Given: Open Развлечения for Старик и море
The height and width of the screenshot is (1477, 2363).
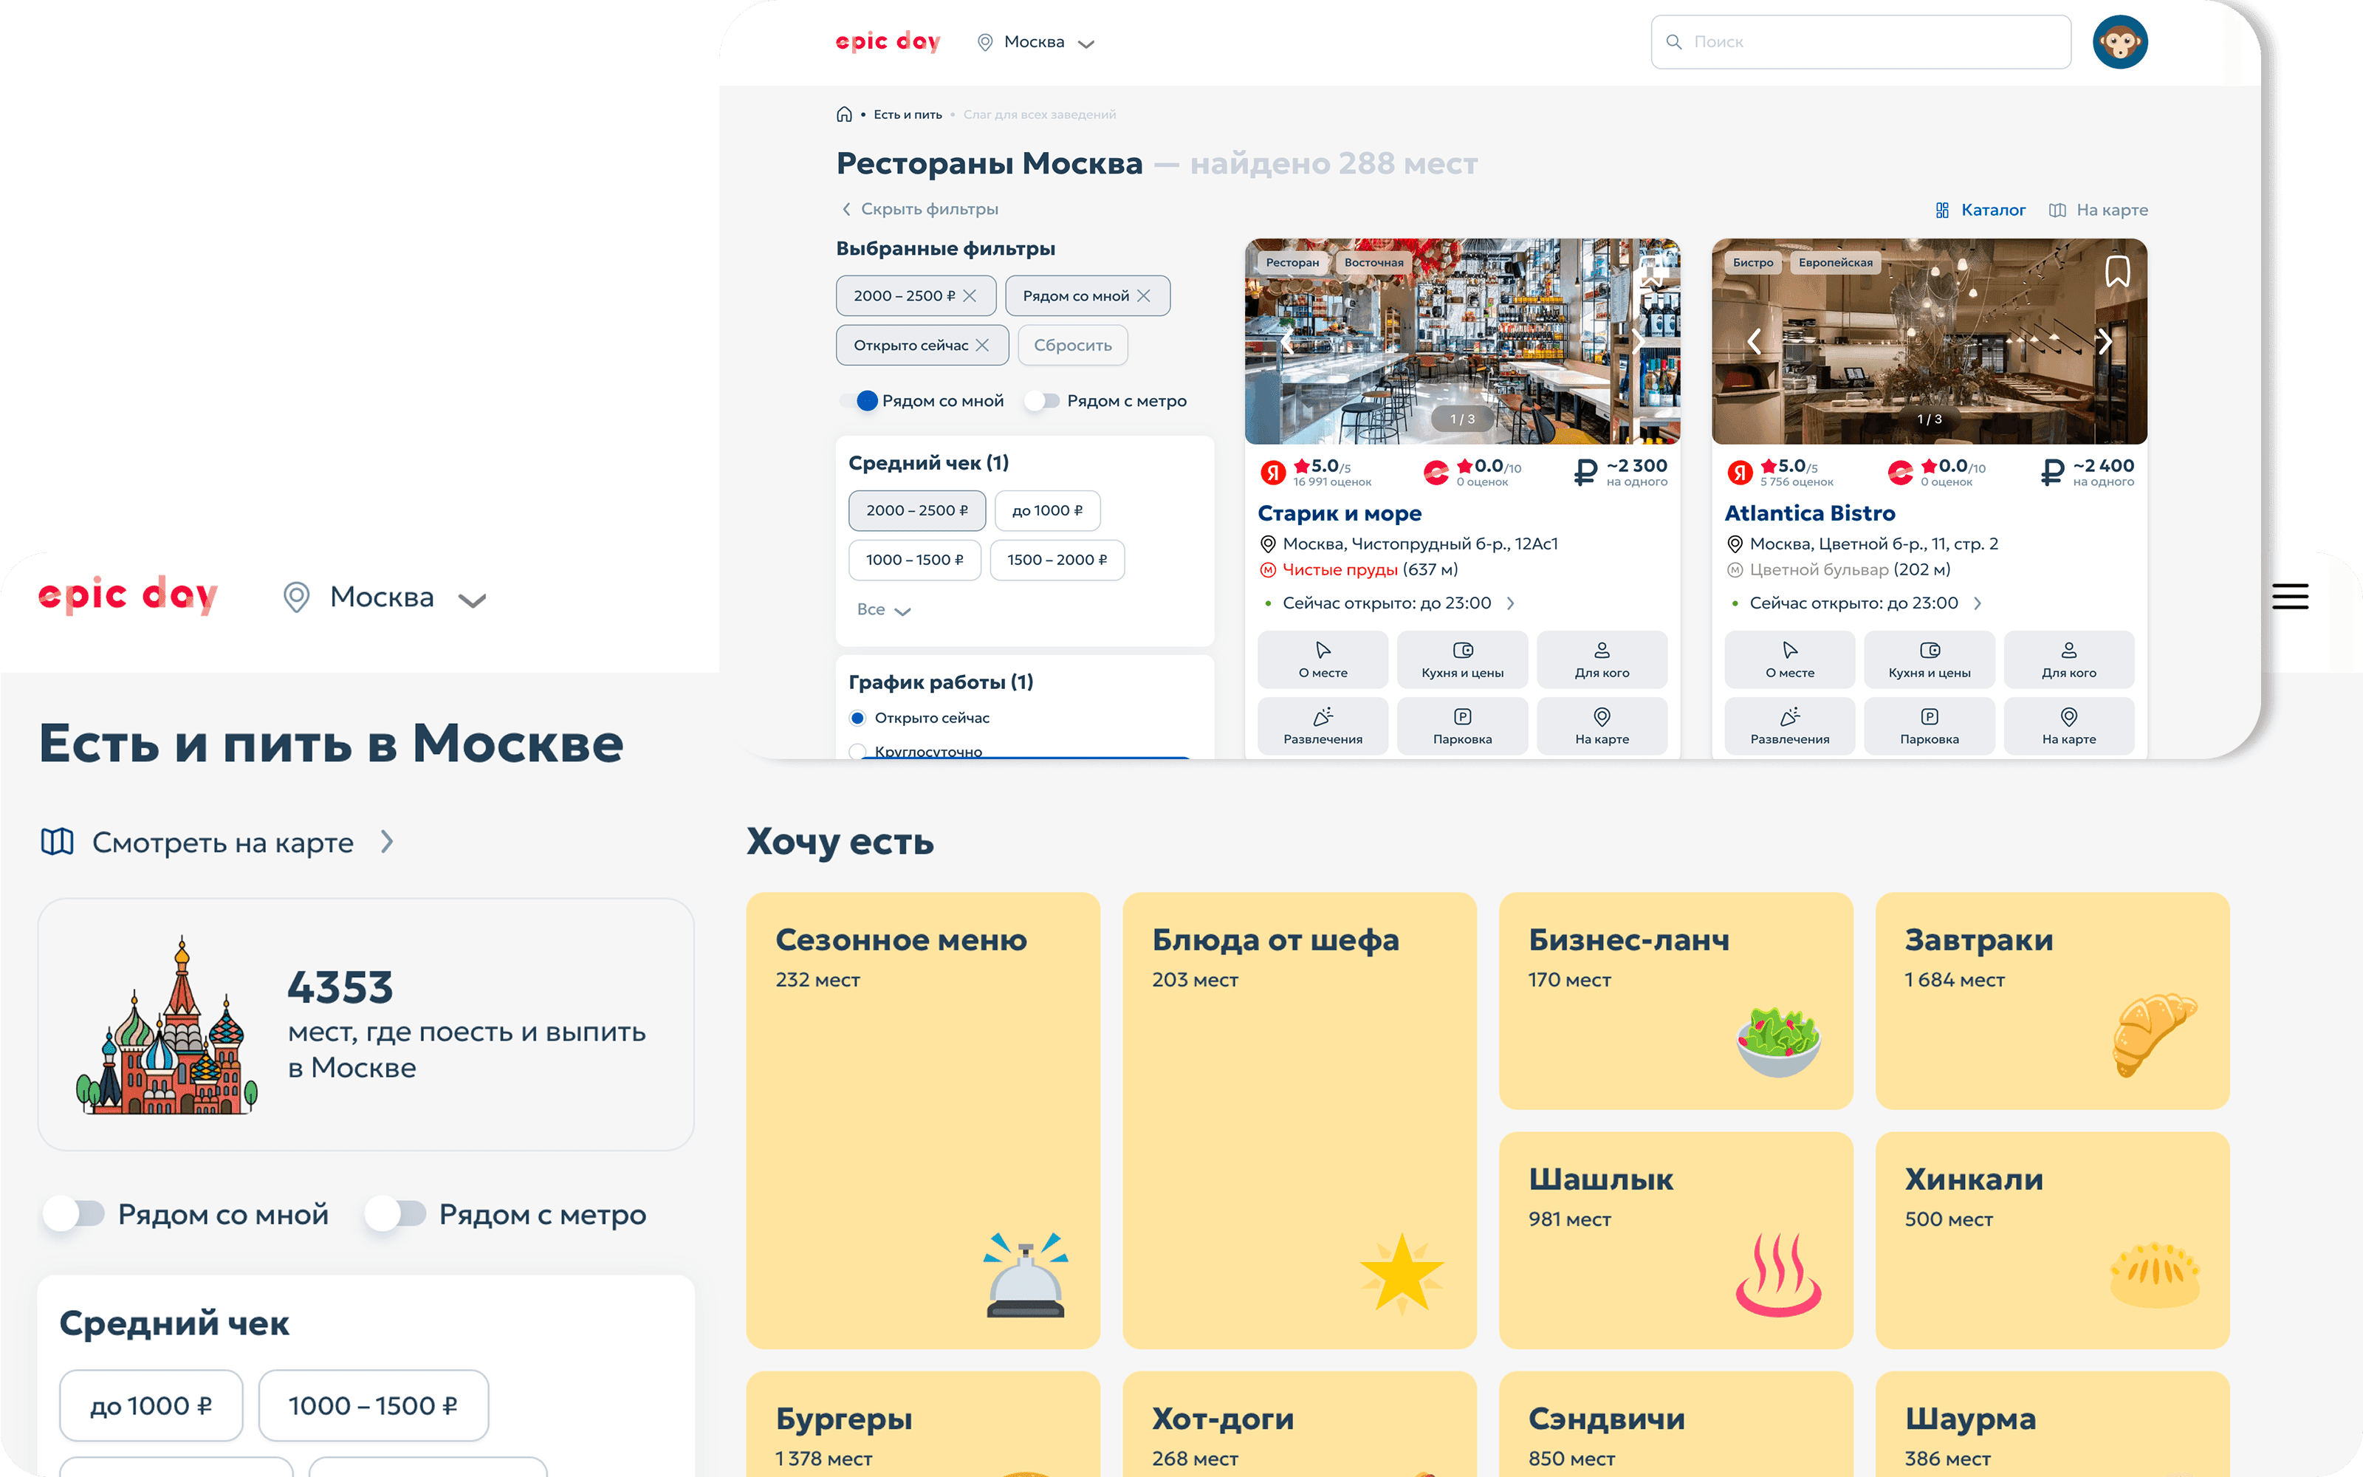Looking at the screenshot, I should tap(1322, 726).
